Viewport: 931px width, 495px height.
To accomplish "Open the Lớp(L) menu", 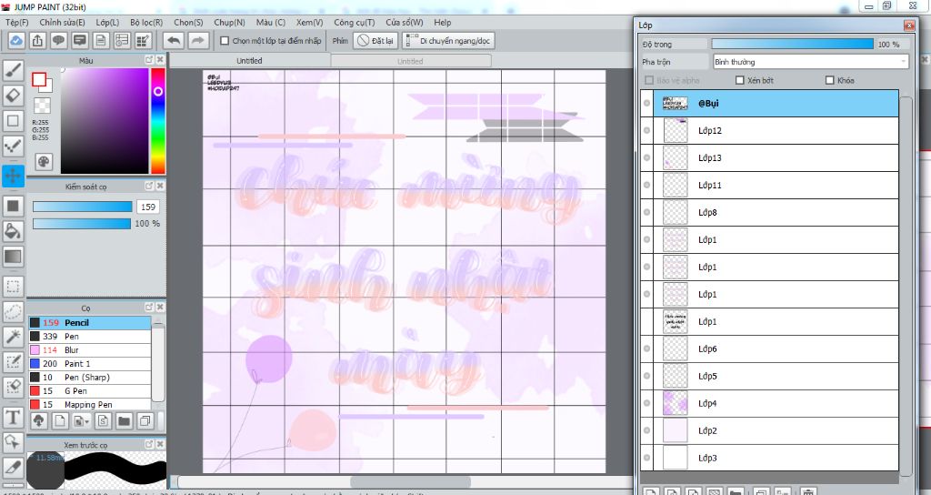I will pos(107,22).
